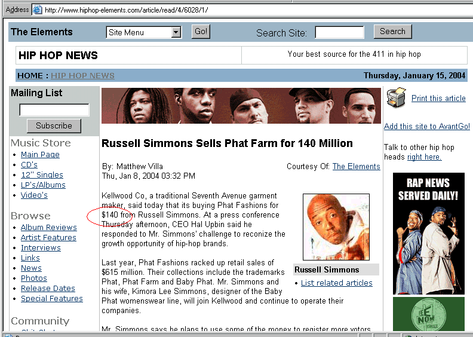The width and height of the screenshot is (473, 337).
Task: Click the article headline 'Russell Simmons Sells Phat Farm'
Action: click(x=227, y=143)
